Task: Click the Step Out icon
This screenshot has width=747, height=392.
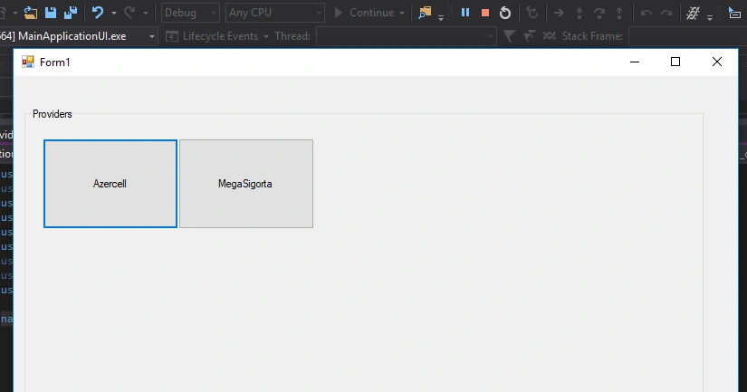Action: [x=619, y=13]
